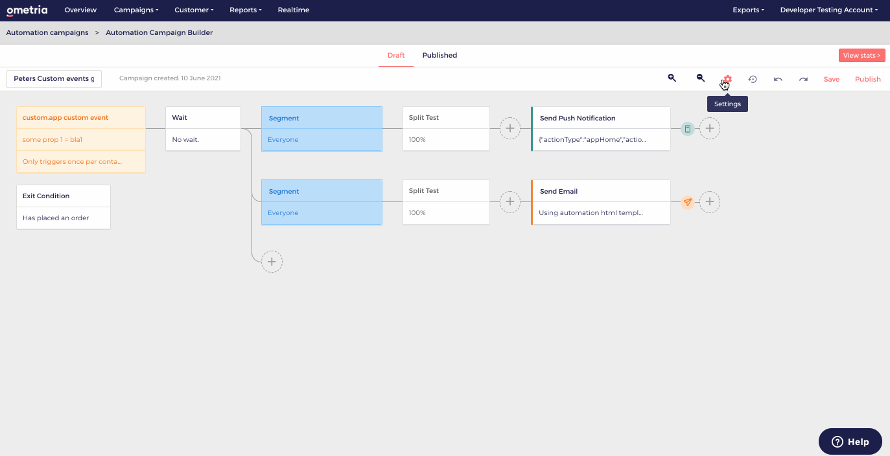The height and width of the screenshot is (456, 890).
Task: Add a new branch below the segments
Action: point(272,262)
